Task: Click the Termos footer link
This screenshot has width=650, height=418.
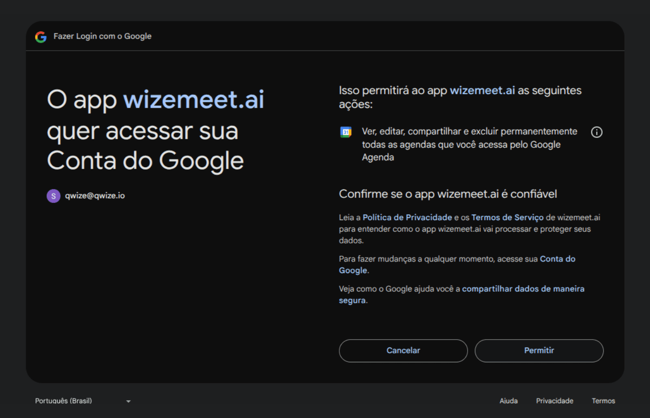Action: click(603, 401)
